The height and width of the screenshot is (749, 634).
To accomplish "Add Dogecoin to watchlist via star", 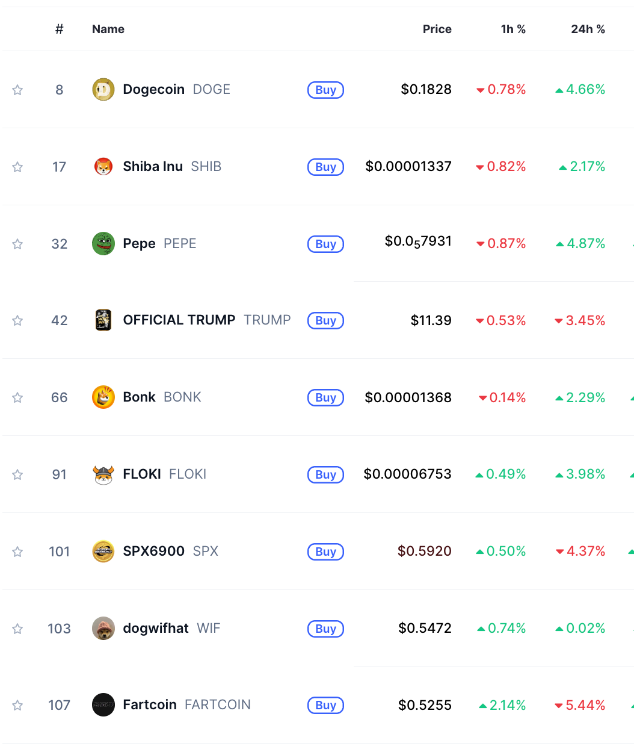I will 17,89.
